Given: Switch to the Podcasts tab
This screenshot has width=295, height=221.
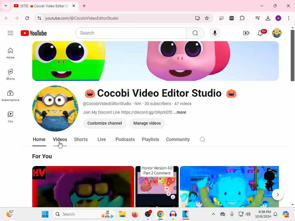Looking at the screenshot, I should click(x=125, y=140).
